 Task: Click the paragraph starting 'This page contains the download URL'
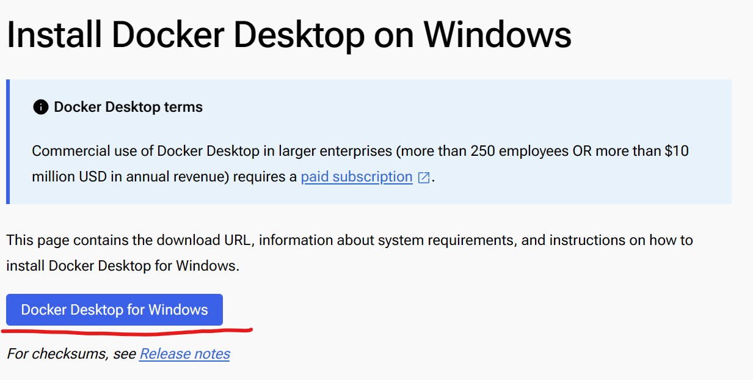point(349,253)
